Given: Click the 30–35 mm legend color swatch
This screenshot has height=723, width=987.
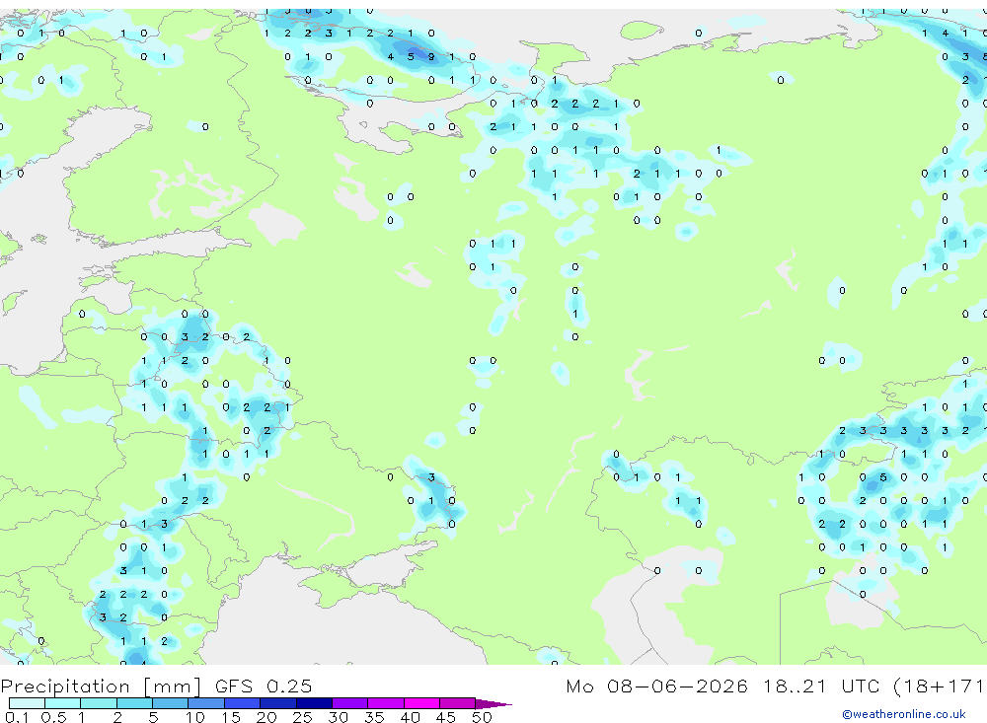Looking at the screenshot, I should [350, 703].
